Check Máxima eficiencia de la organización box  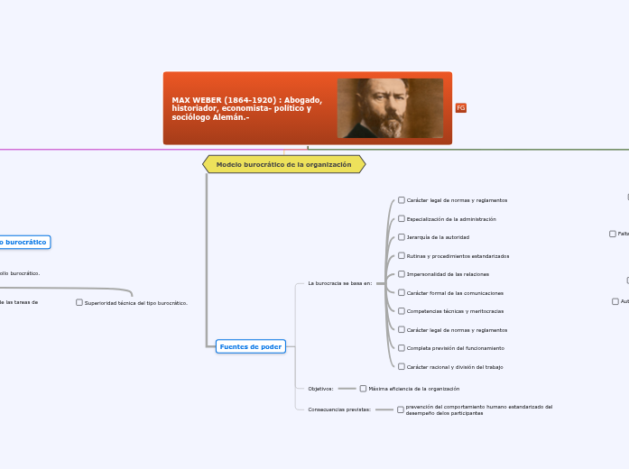(363, 389)
